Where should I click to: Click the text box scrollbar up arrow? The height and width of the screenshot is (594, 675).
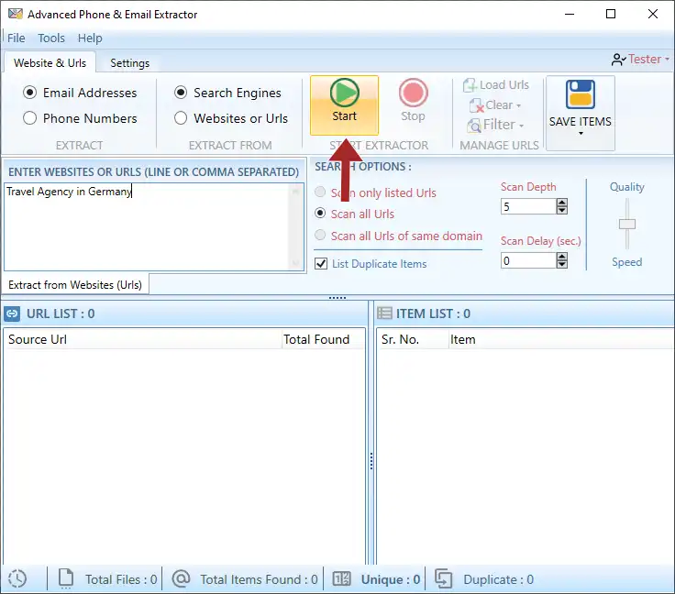click(295, 191)
